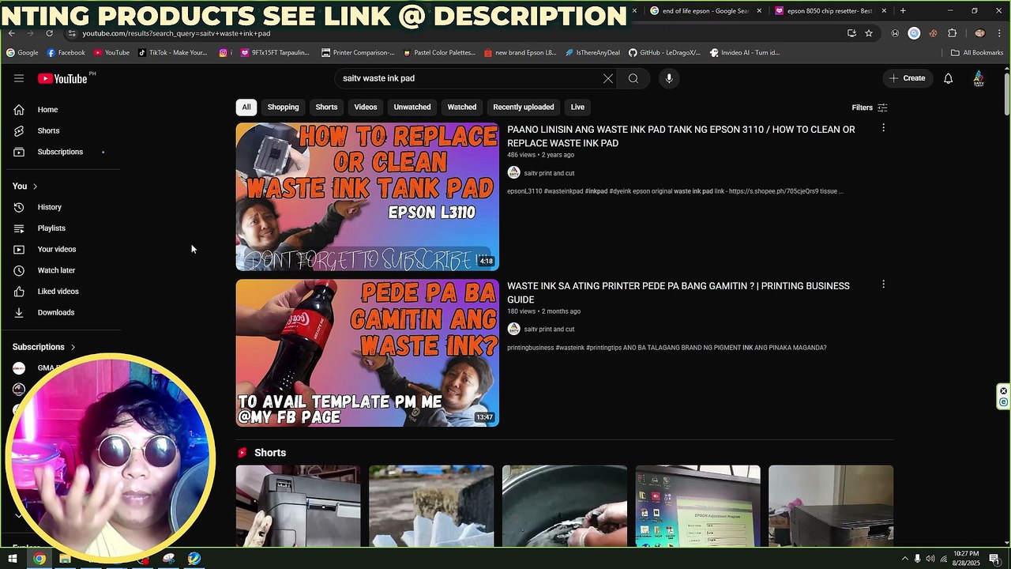Select the Unwatched filter chip
This screenshot has width=1011, height=569.
coord(412,107)
